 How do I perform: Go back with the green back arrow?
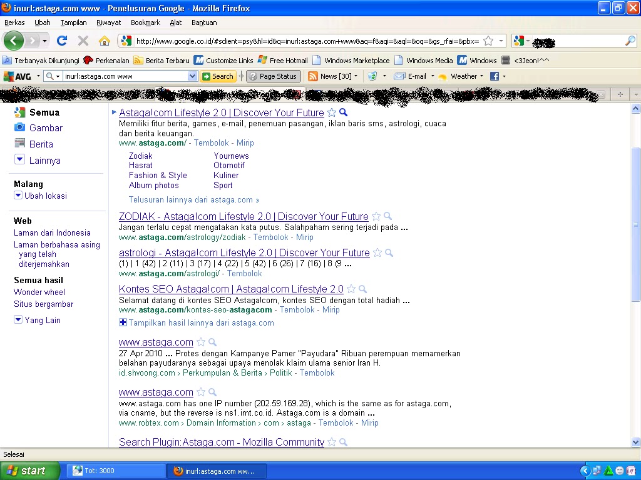tap(14, 41)
